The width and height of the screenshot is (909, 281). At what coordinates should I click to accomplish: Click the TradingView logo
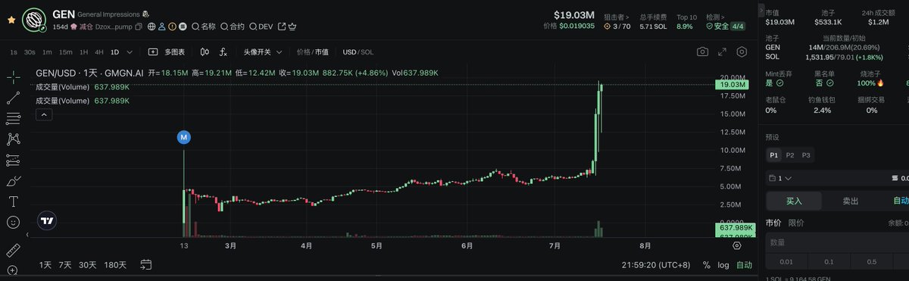coord(48,221)
